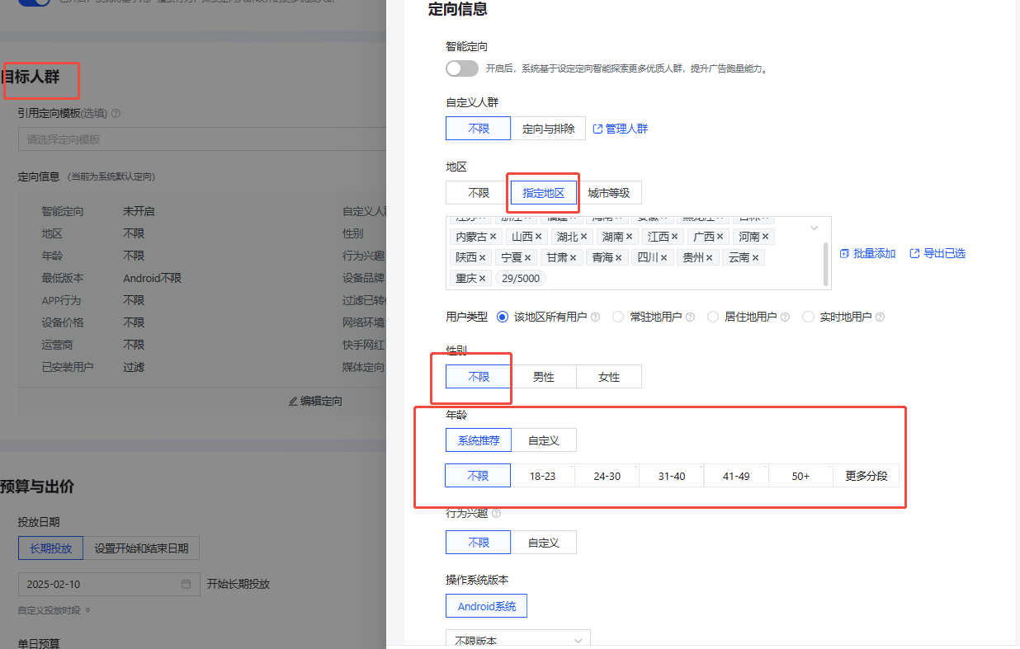Remove the 重庆 region tag
Image resolution: width=1020 pixels, height=649 pixels.
[482, 278]
